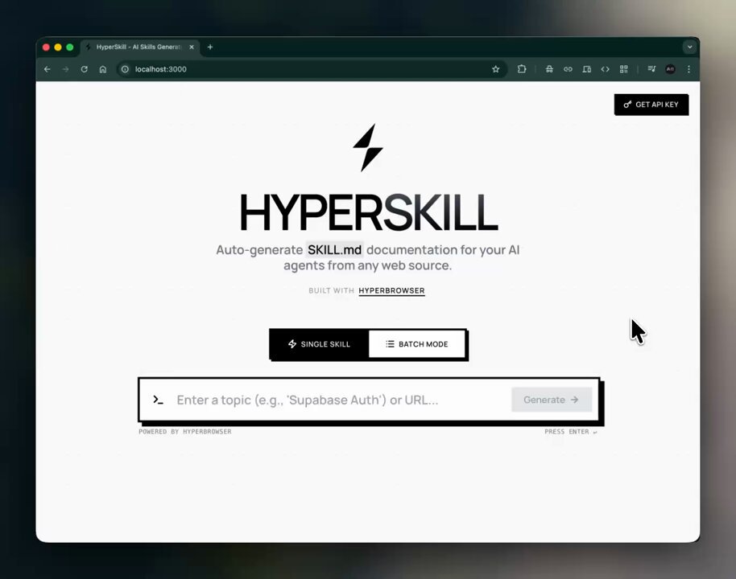736x579 pixels.
Task: Open the HYPERBROWSER link
Action: [391, 290]
